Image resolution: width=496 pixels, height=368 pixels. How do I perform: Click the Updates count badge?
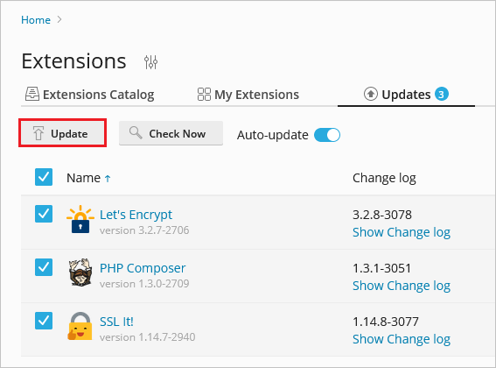442,94
